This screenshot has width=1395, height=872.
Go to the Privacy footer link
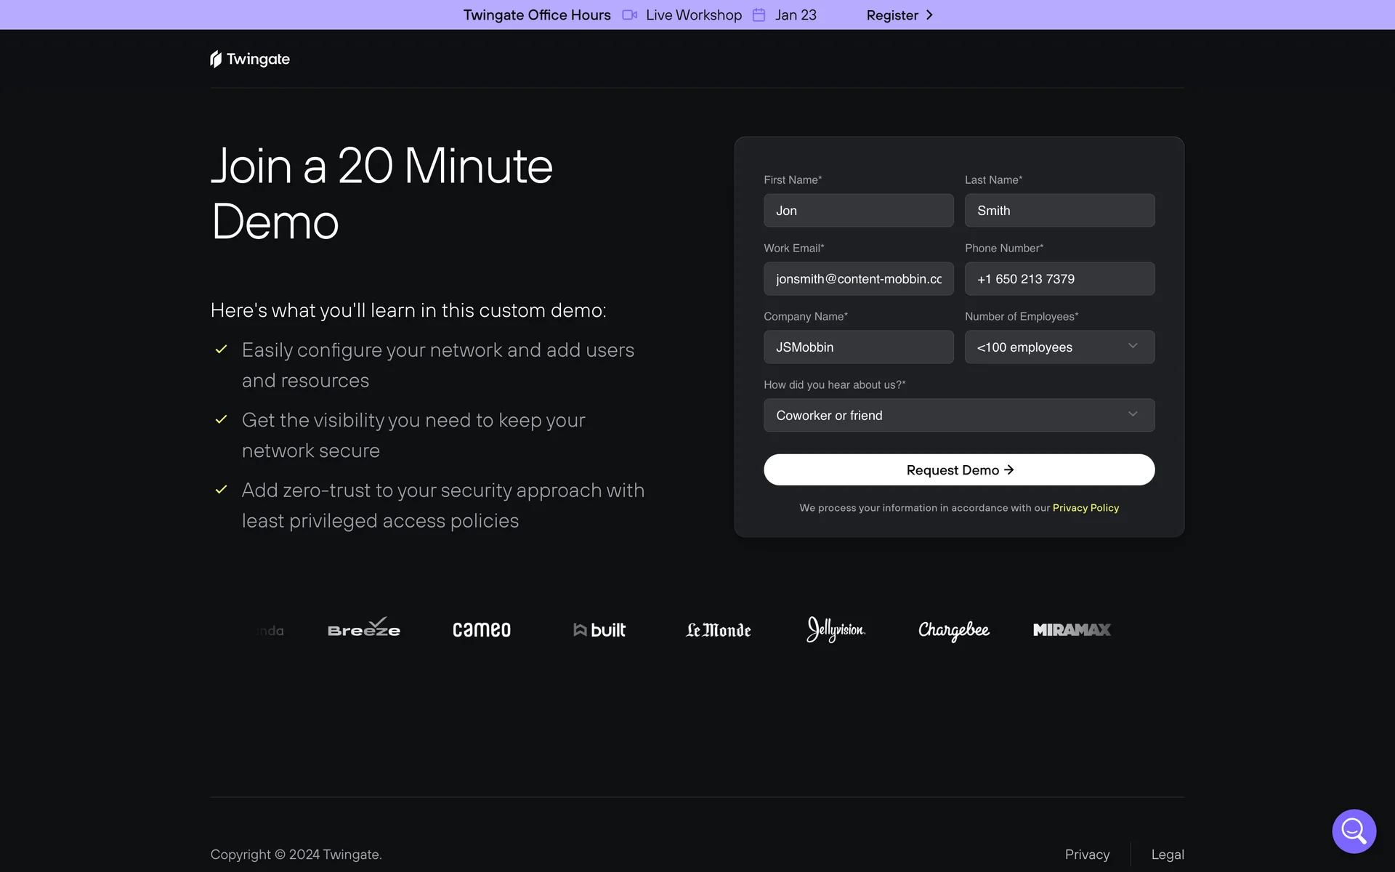coord(1087,855)
